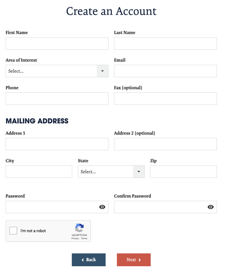
Task: Open the Area of Interest dropdown
Action: [57, 71]
